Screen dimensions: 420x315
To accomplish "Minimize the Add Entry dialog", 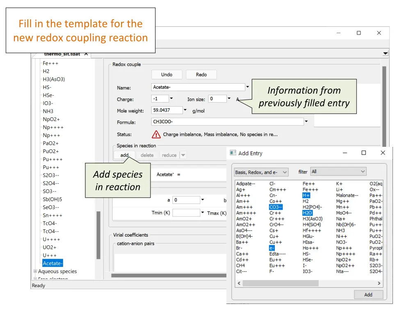I will (345, 153).
